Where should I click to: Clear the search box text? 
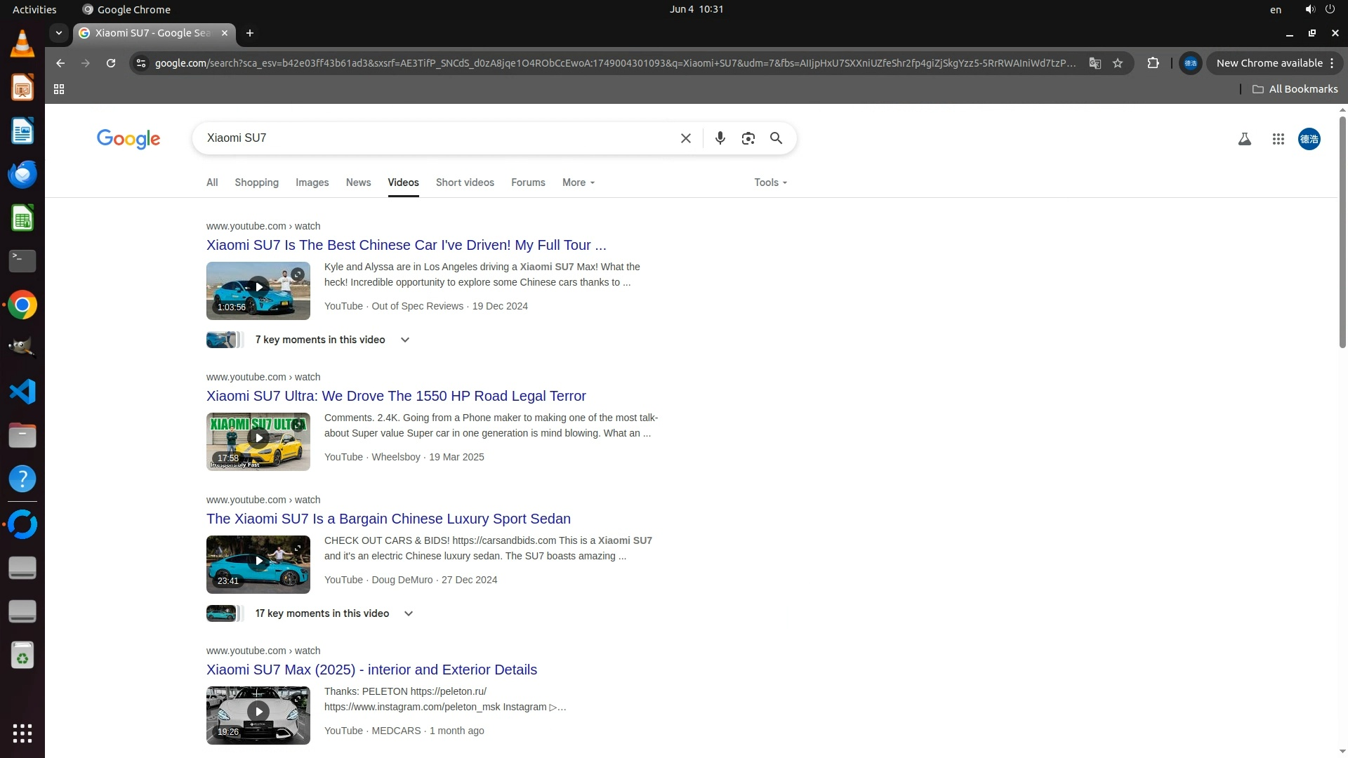(685, 138)
